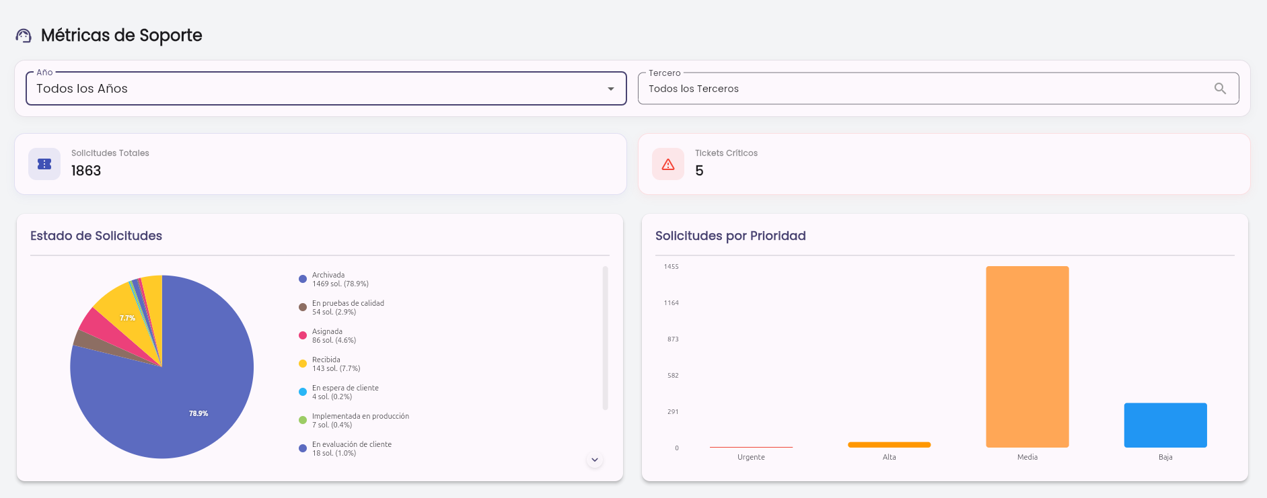Screen dimensions: 1267x498
Task: Click the large 78.9% pie slice
Action: tap(182, 397)
